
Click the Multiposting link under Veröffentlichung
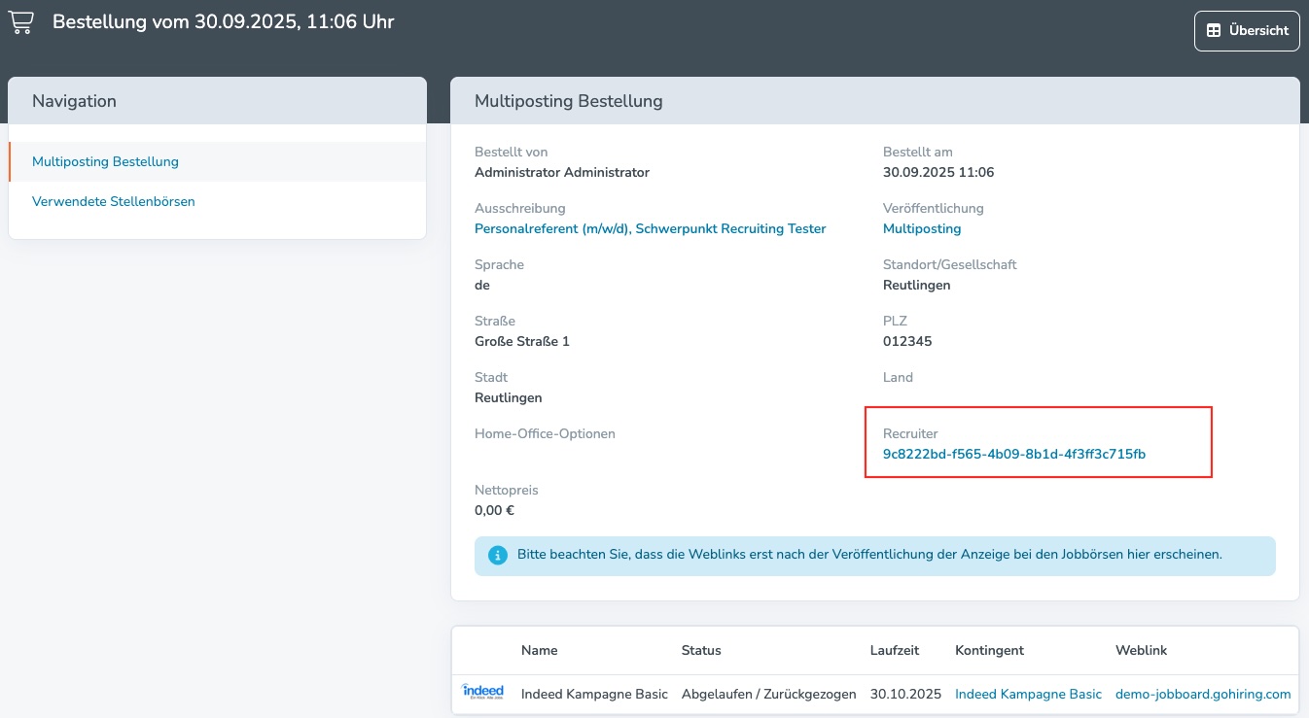(x=921, y=228)
